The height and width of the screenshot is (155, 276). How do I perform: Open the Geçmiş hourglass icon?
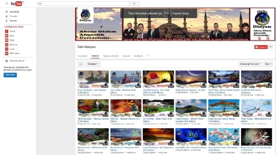(6, 21)
